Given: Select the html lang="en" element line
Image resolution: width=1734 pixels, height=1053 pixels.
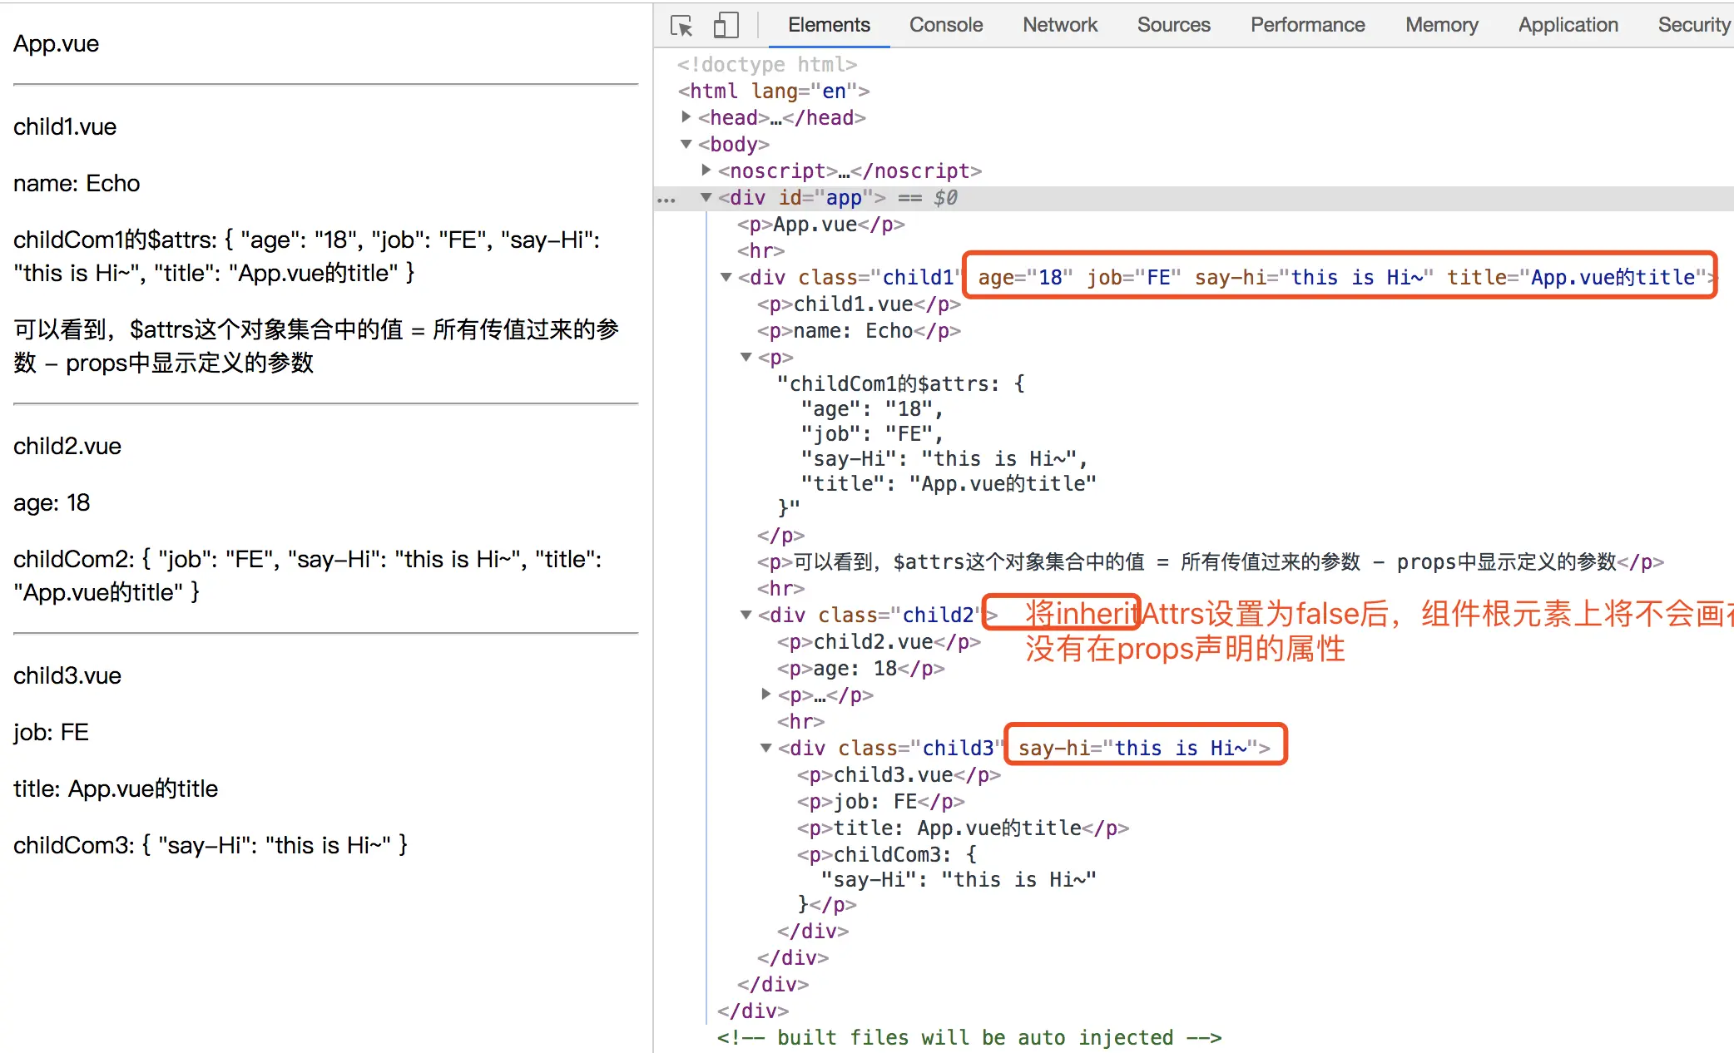Looking at the screenshot, I should (773, 91).
